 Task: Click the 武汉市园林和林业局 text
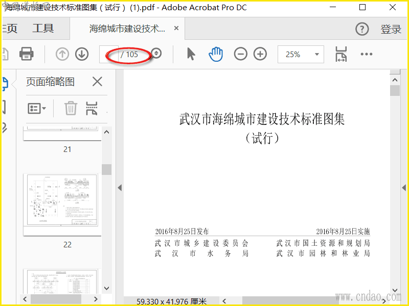(323, 253)
